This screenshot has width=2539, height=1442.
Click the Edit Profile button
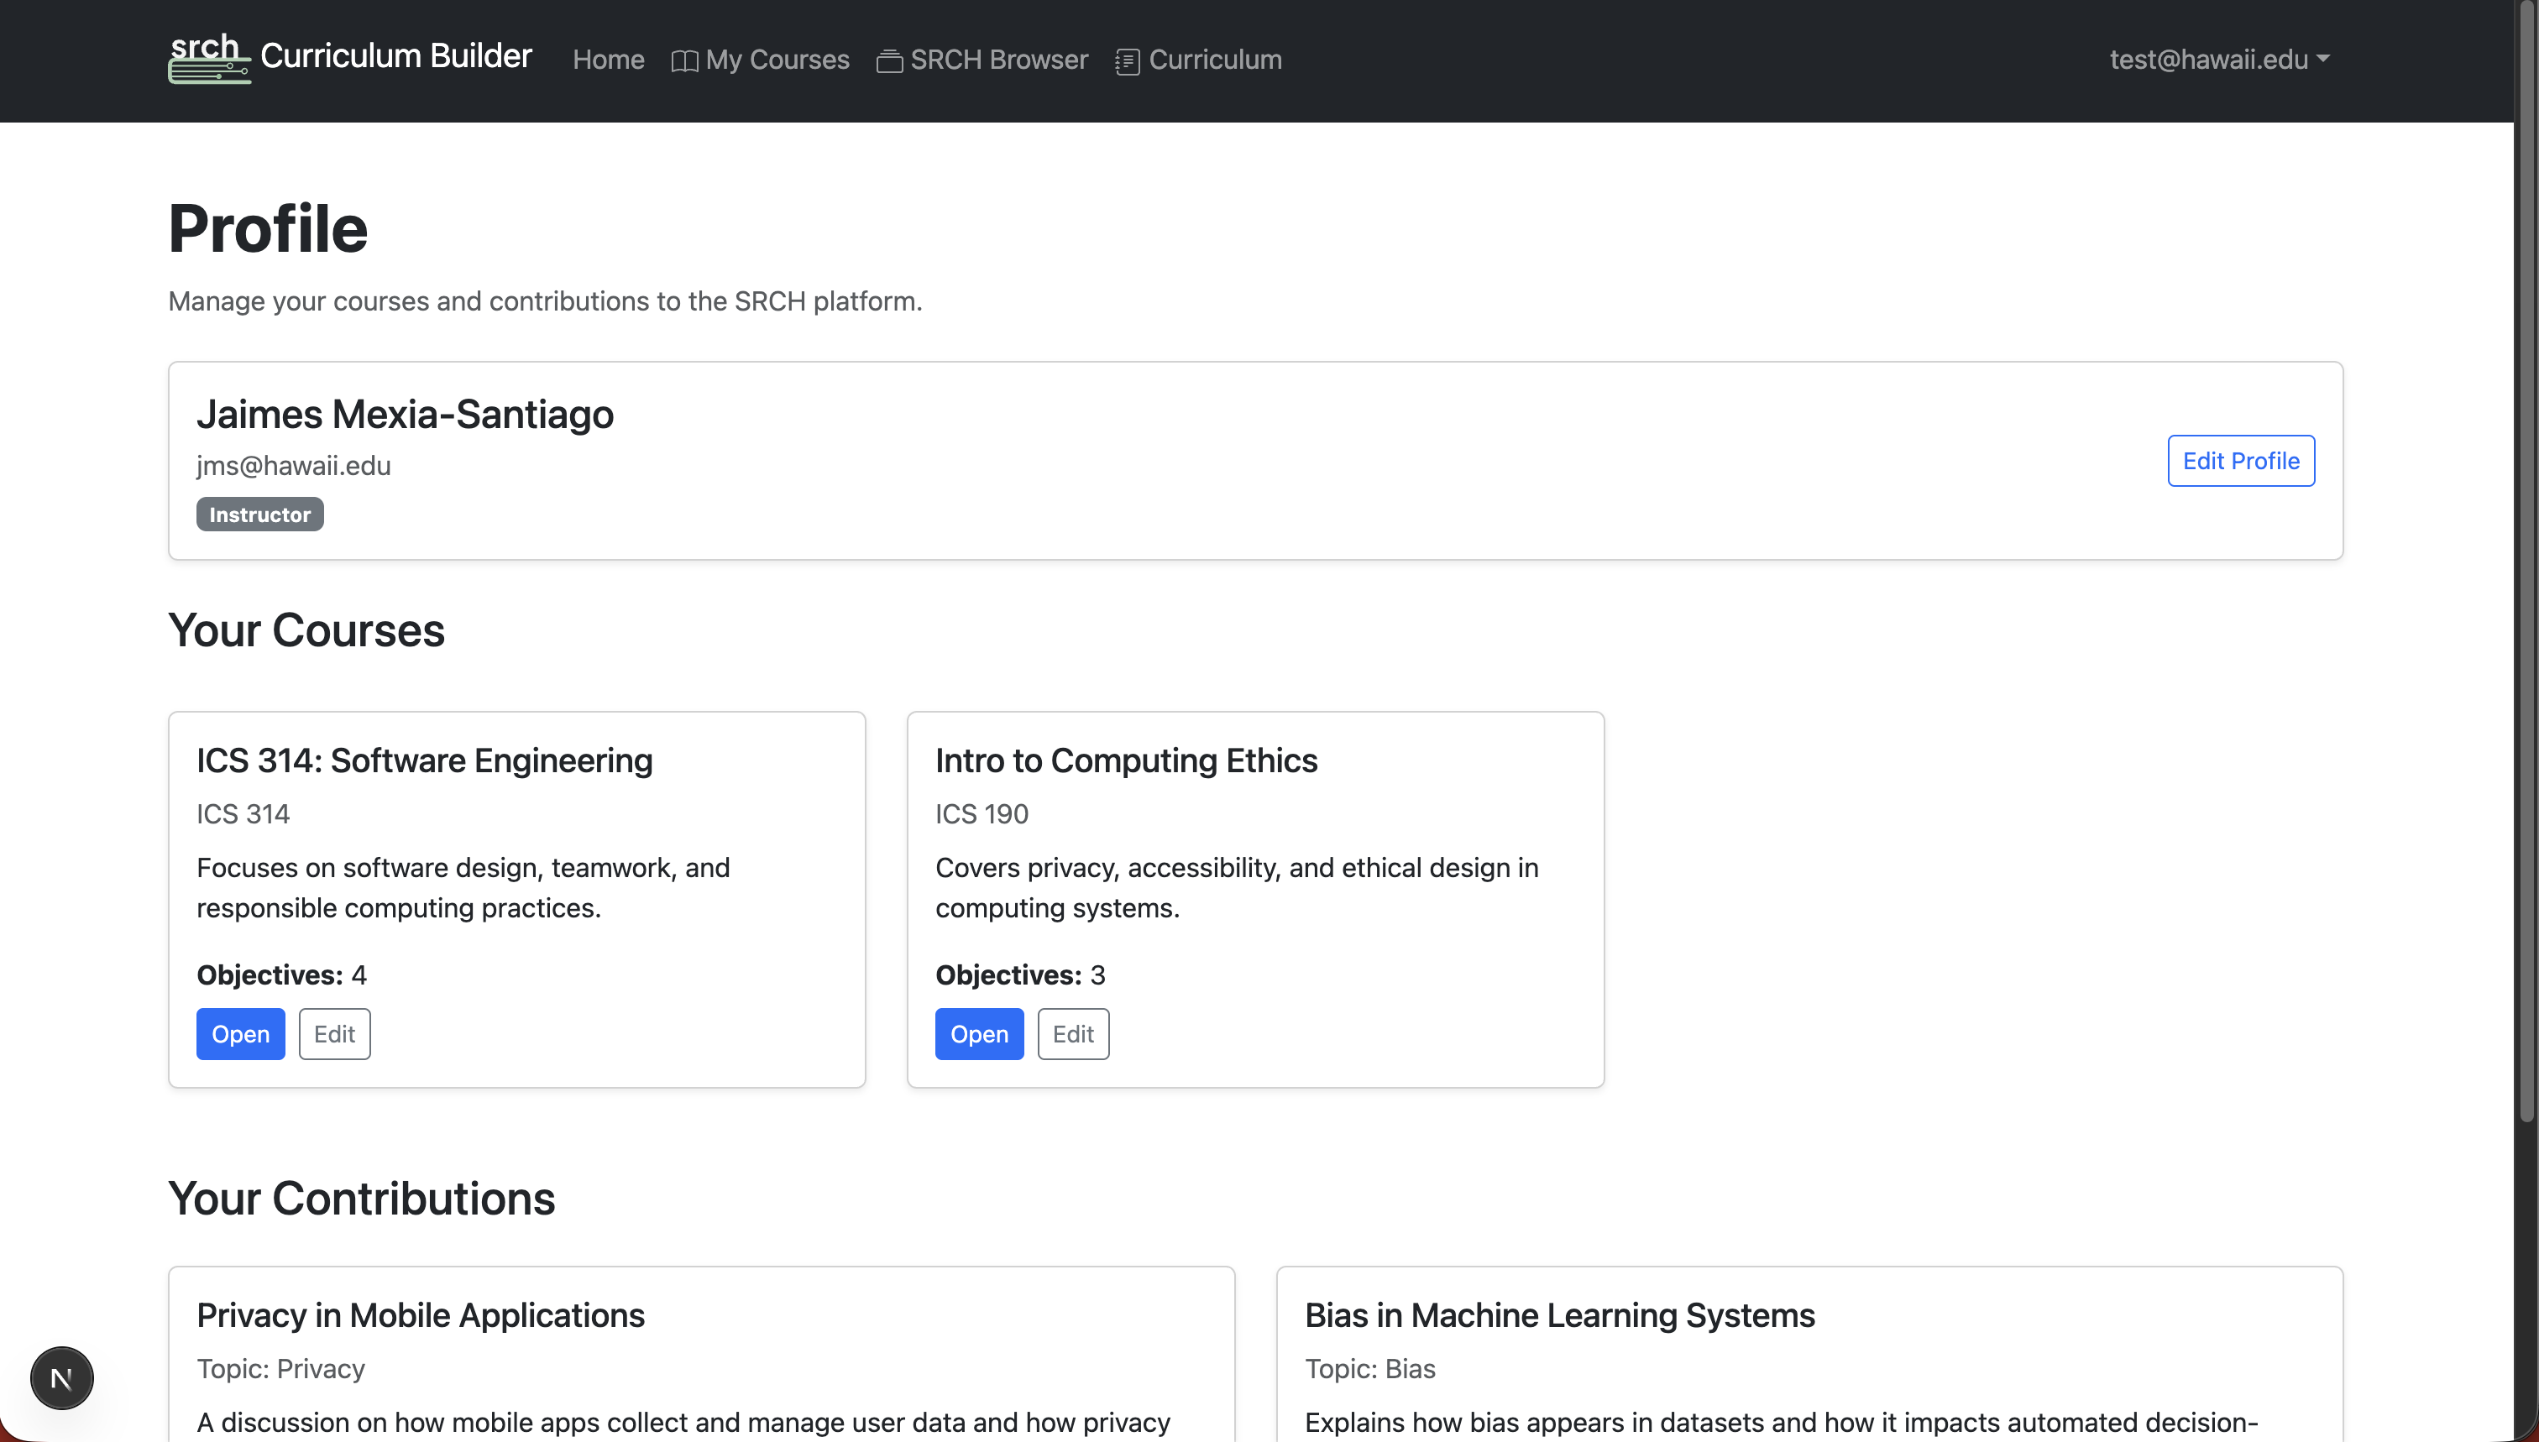point(2240,461)
